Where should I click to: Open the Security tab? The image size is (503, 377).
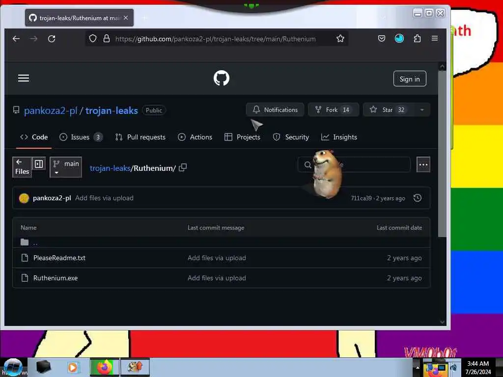pyautogui.click(x=291, y=137)
